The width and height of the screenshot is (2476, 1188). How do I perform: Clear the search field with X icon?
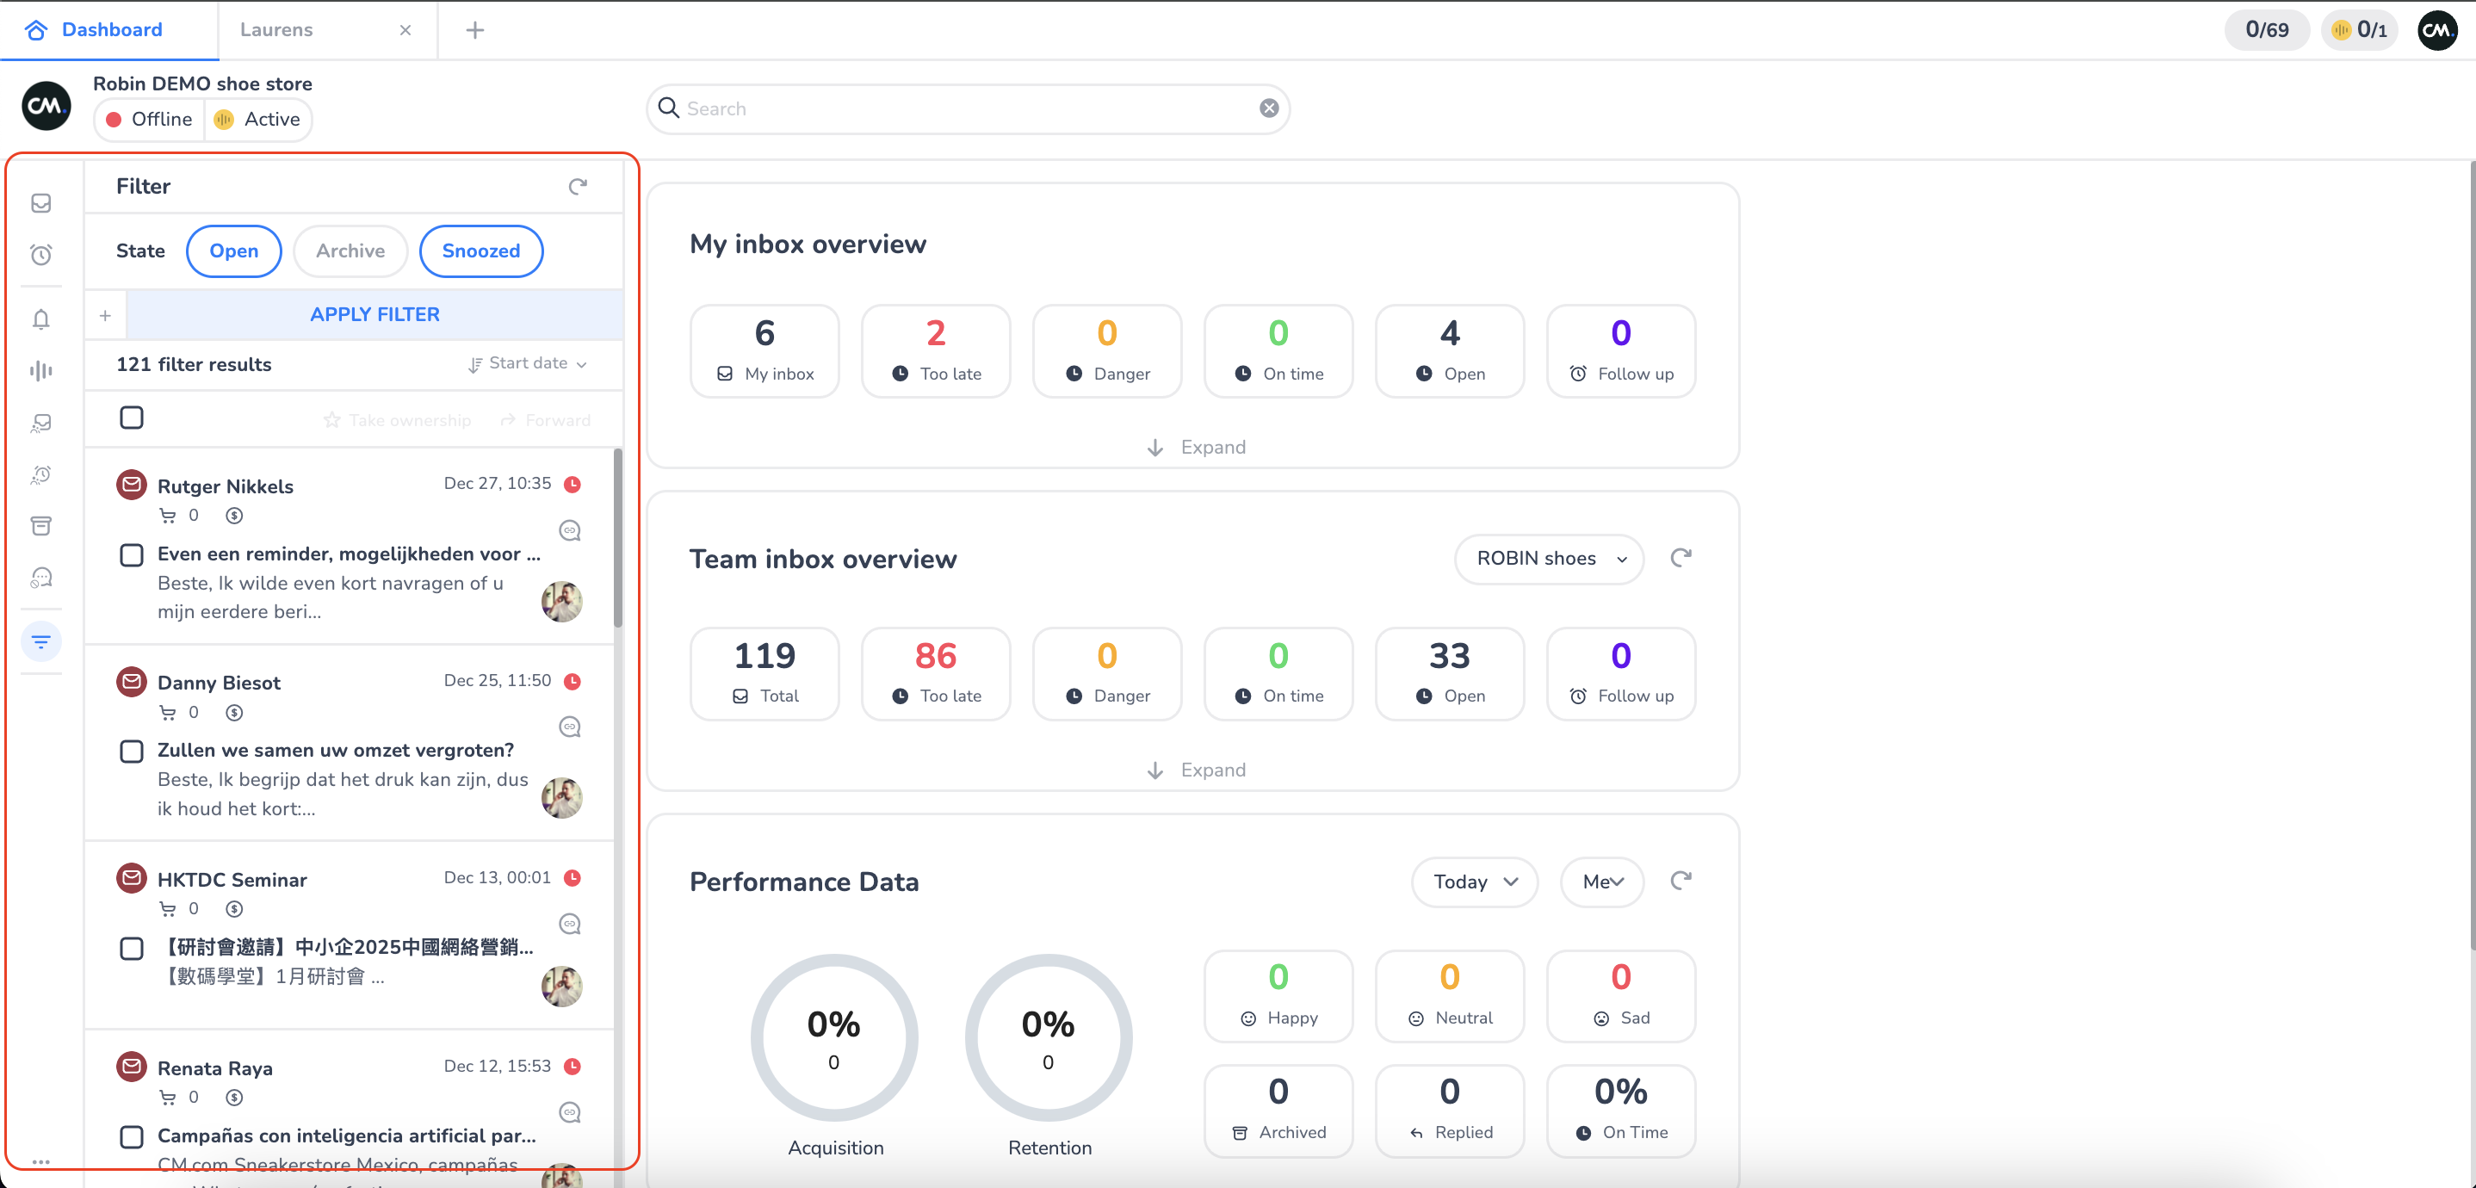tap(1269, 108)
